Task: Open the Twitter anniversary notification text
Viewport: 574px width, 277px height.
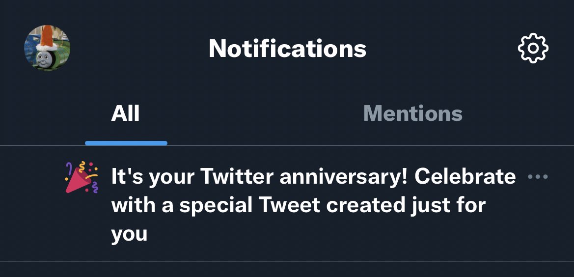Action: [x=313, y=205]
